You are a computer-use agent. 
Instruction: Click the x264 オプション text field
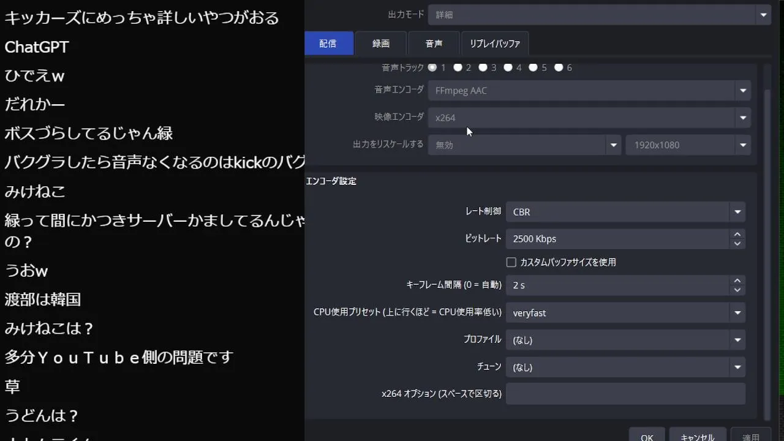click(x=625, y=394)
